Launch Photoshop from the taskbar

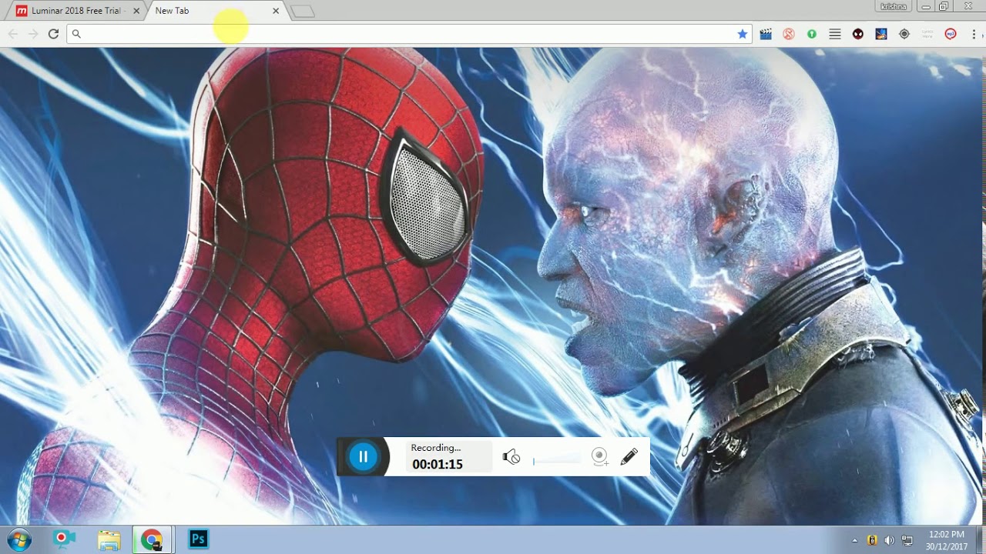coord(199,539)
